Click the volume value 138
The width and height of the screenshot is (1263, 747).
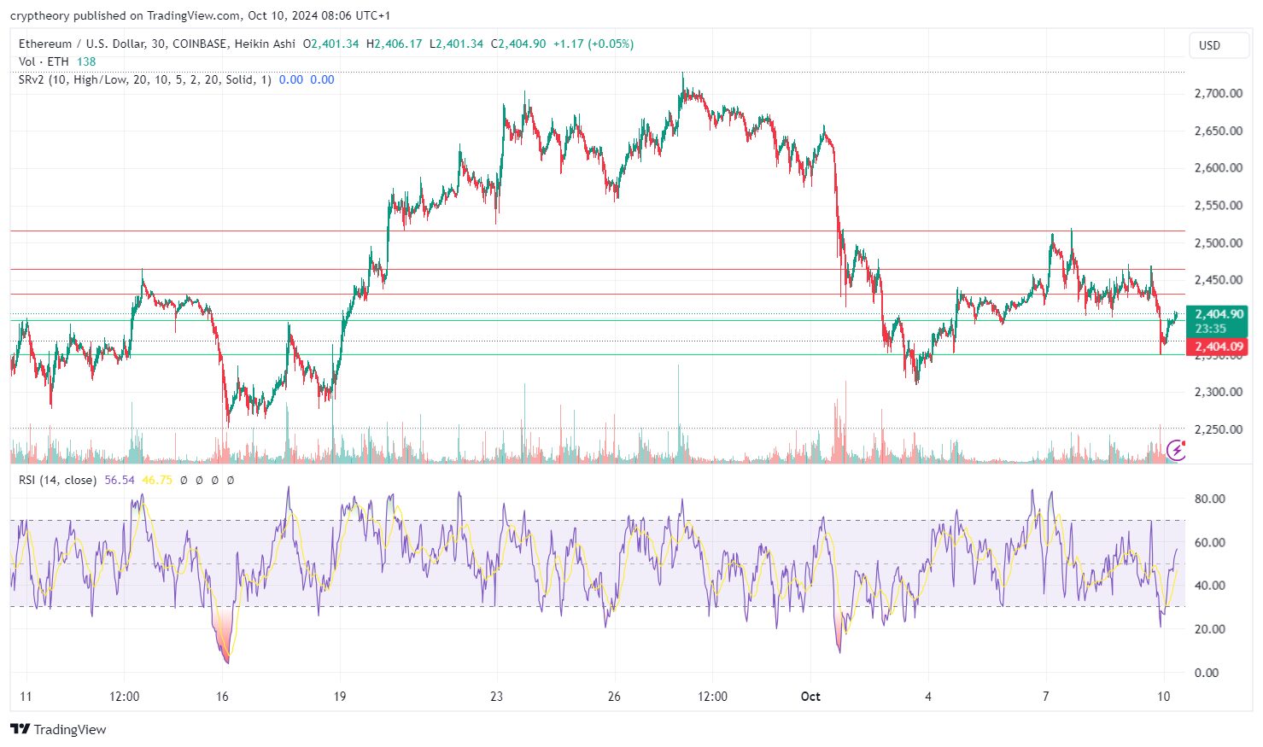(x=86, y=61)
